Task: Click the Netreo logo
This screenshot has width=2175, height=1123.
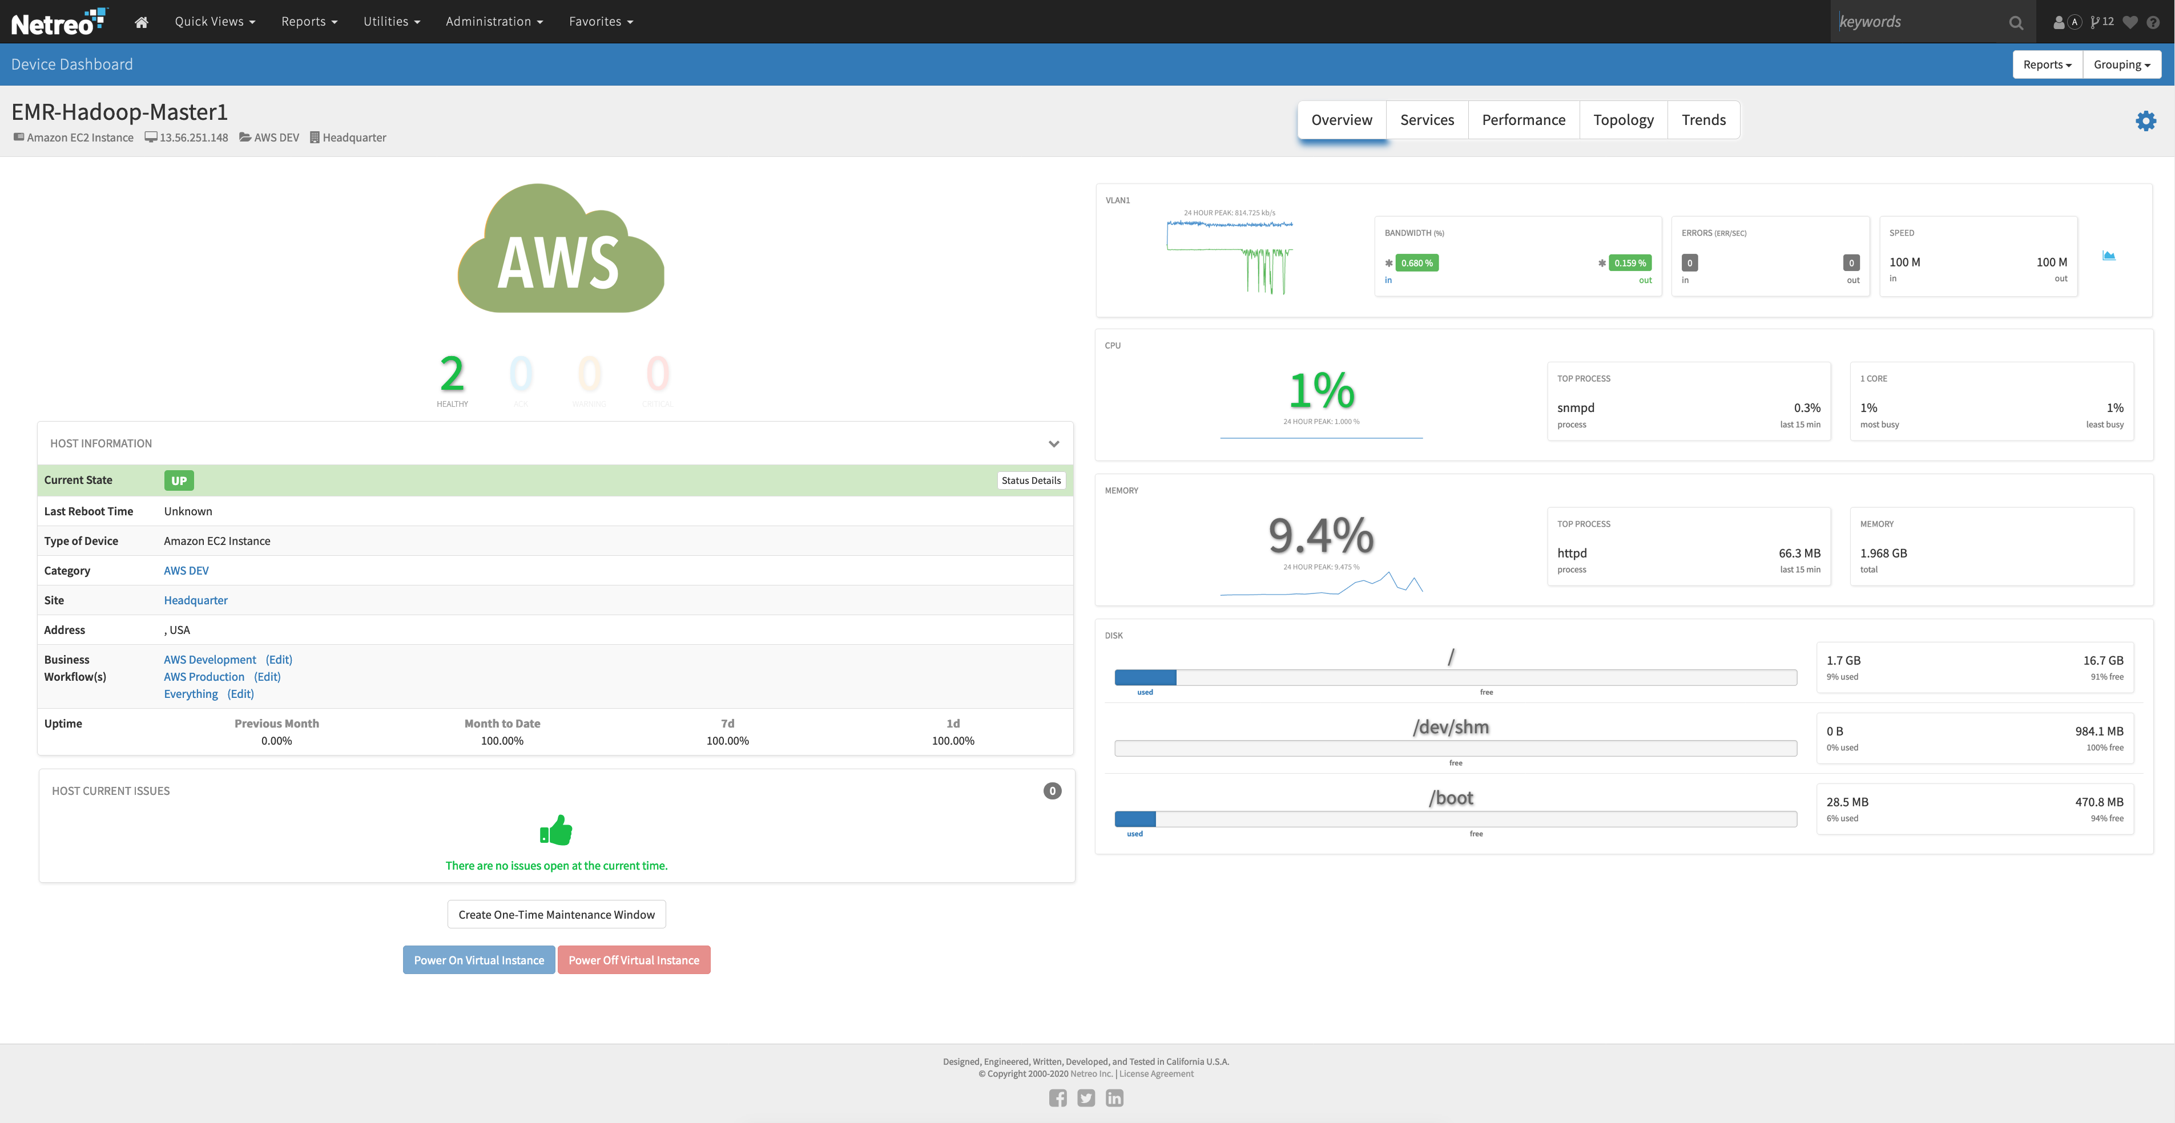Action: (59, 22)
